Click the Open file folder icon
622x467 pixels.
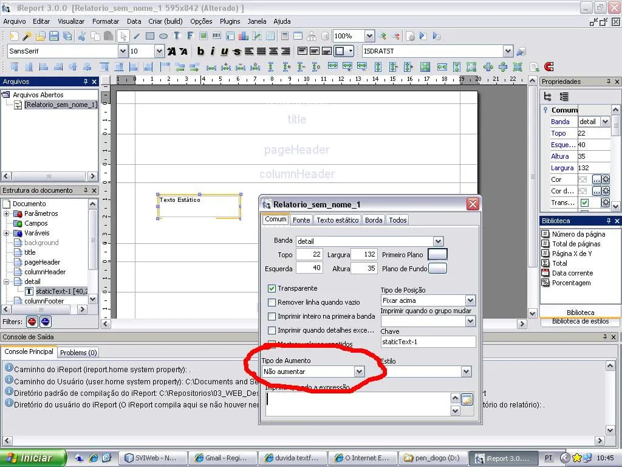41,36
